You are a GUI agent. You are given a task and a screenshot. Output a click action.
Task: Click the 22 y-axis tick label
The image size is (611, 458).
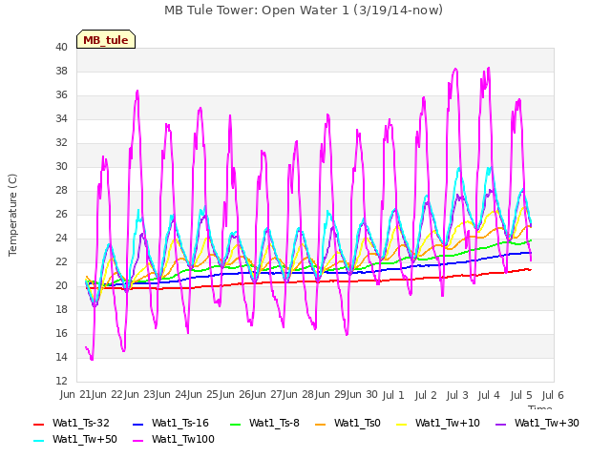click(x=61, y=262)
